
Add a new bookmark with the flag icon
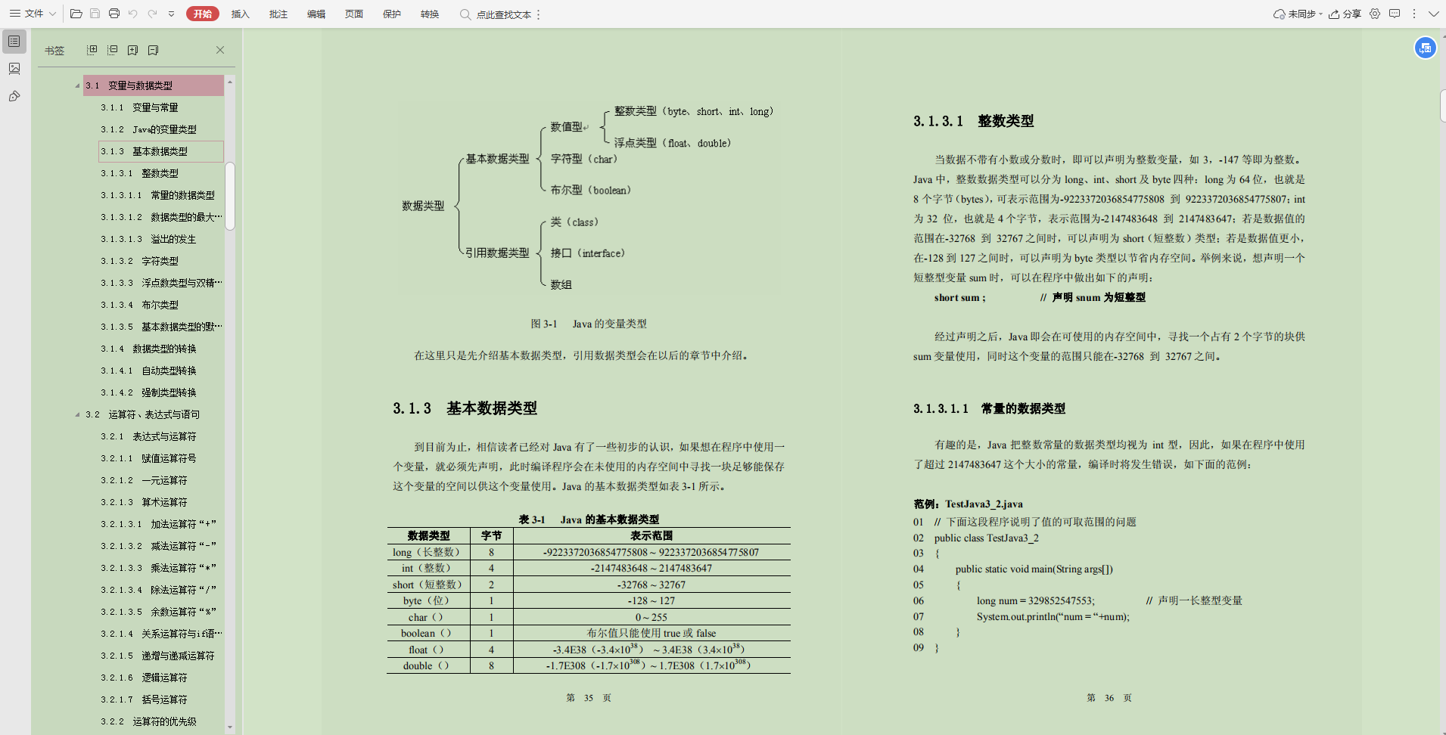coord(133,49)
